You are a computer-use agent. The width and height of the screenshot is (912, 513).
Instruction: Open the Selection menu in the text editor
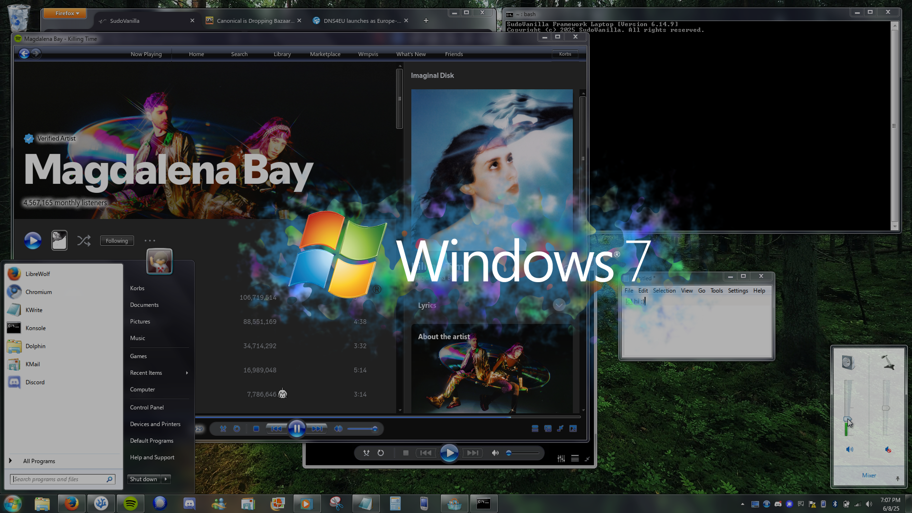click(x=664, y=291)
